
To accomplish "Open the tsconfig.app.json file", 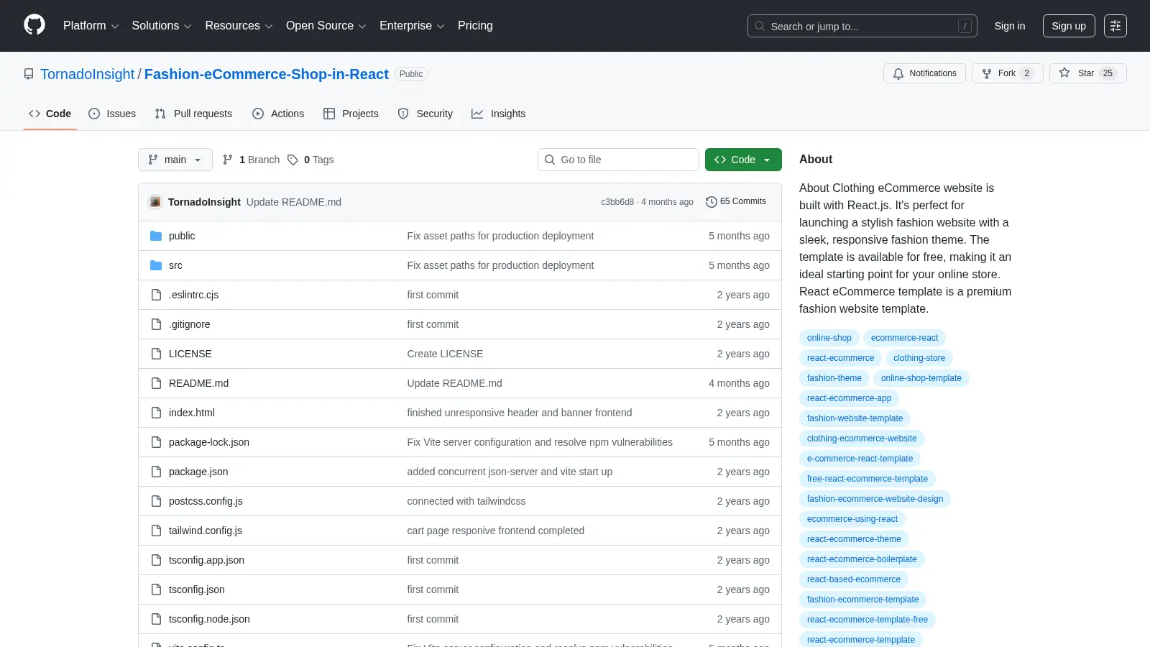I will [x=206, y=560].
